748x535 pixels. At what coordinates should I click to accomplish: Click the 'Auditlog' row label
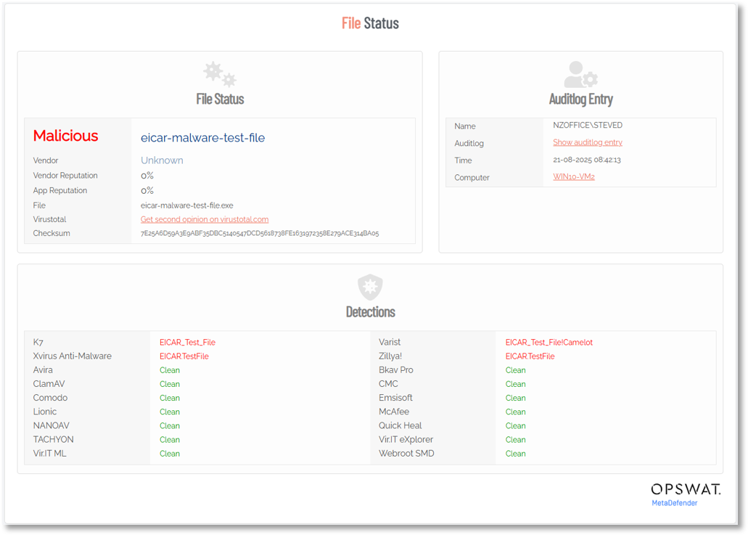[469, 143]
